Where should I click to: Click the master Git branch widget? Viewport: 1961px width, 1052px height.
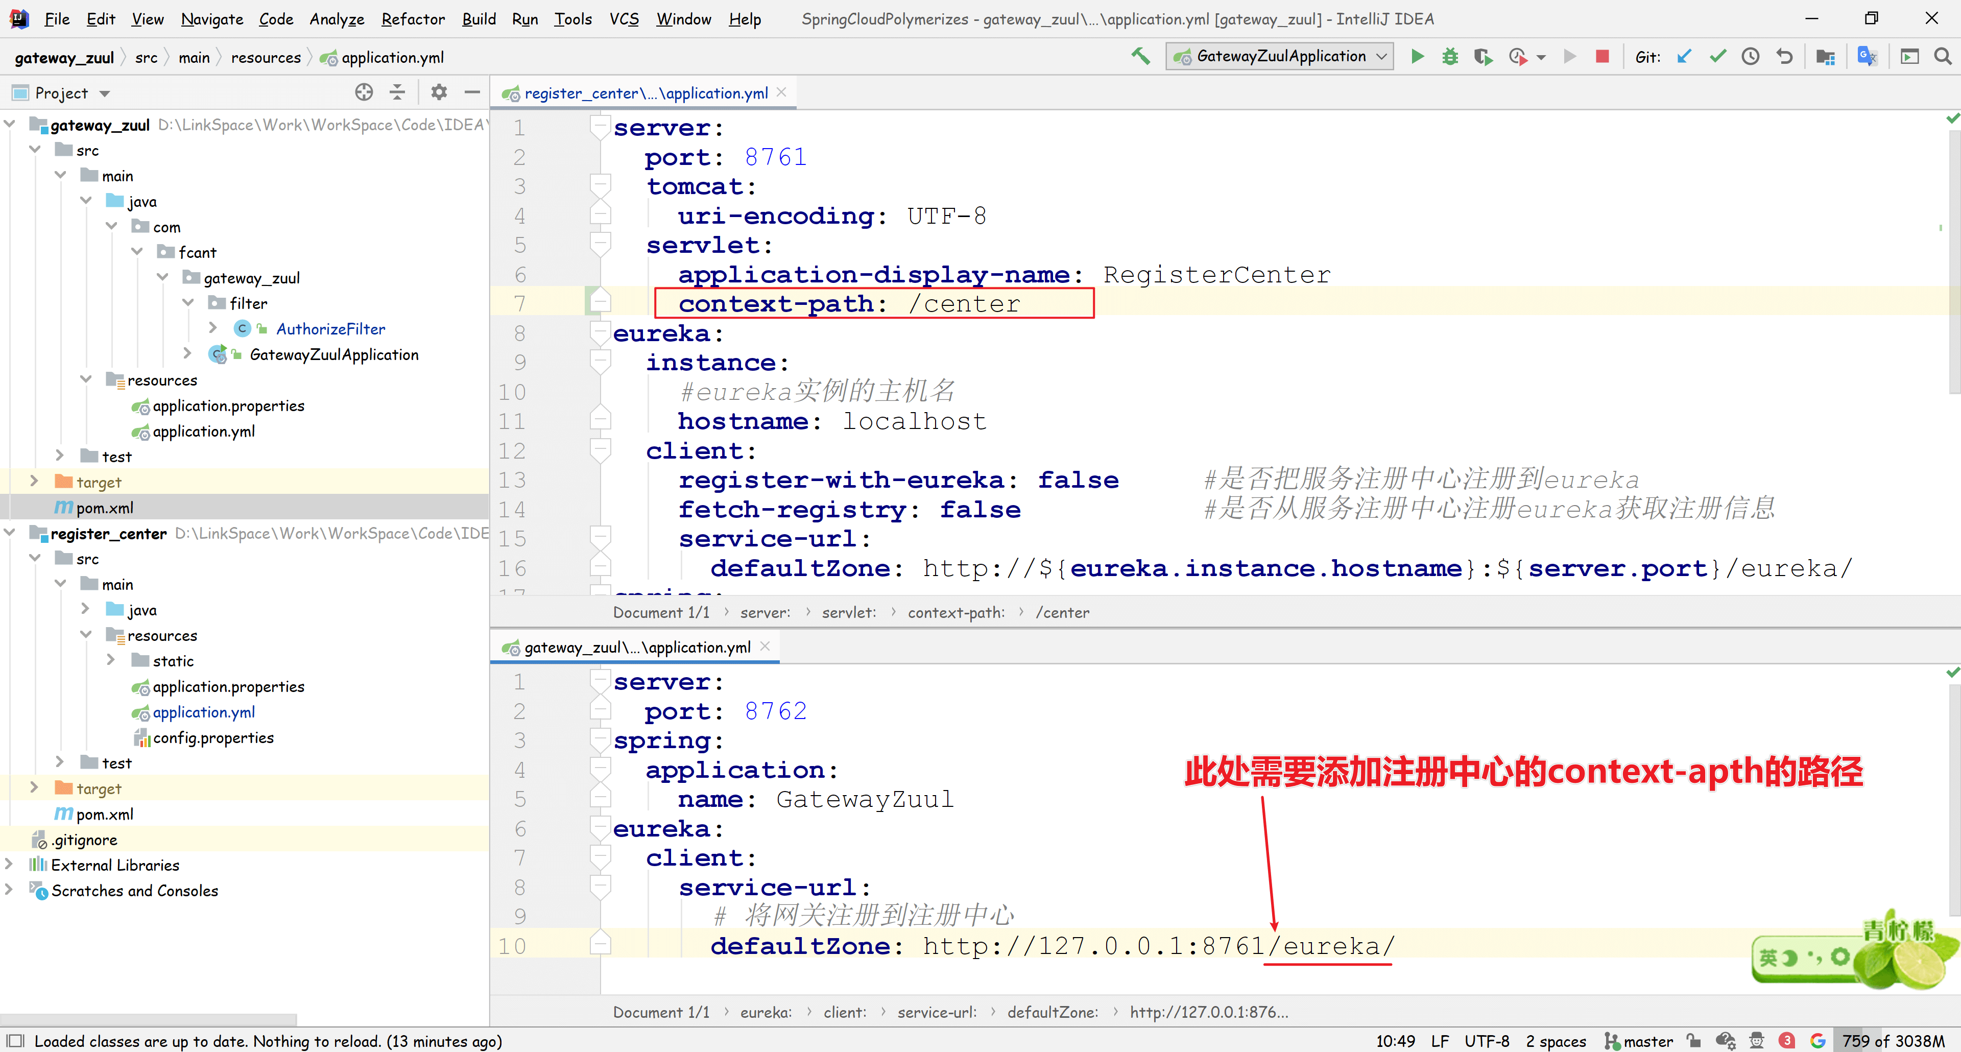1639,1041
